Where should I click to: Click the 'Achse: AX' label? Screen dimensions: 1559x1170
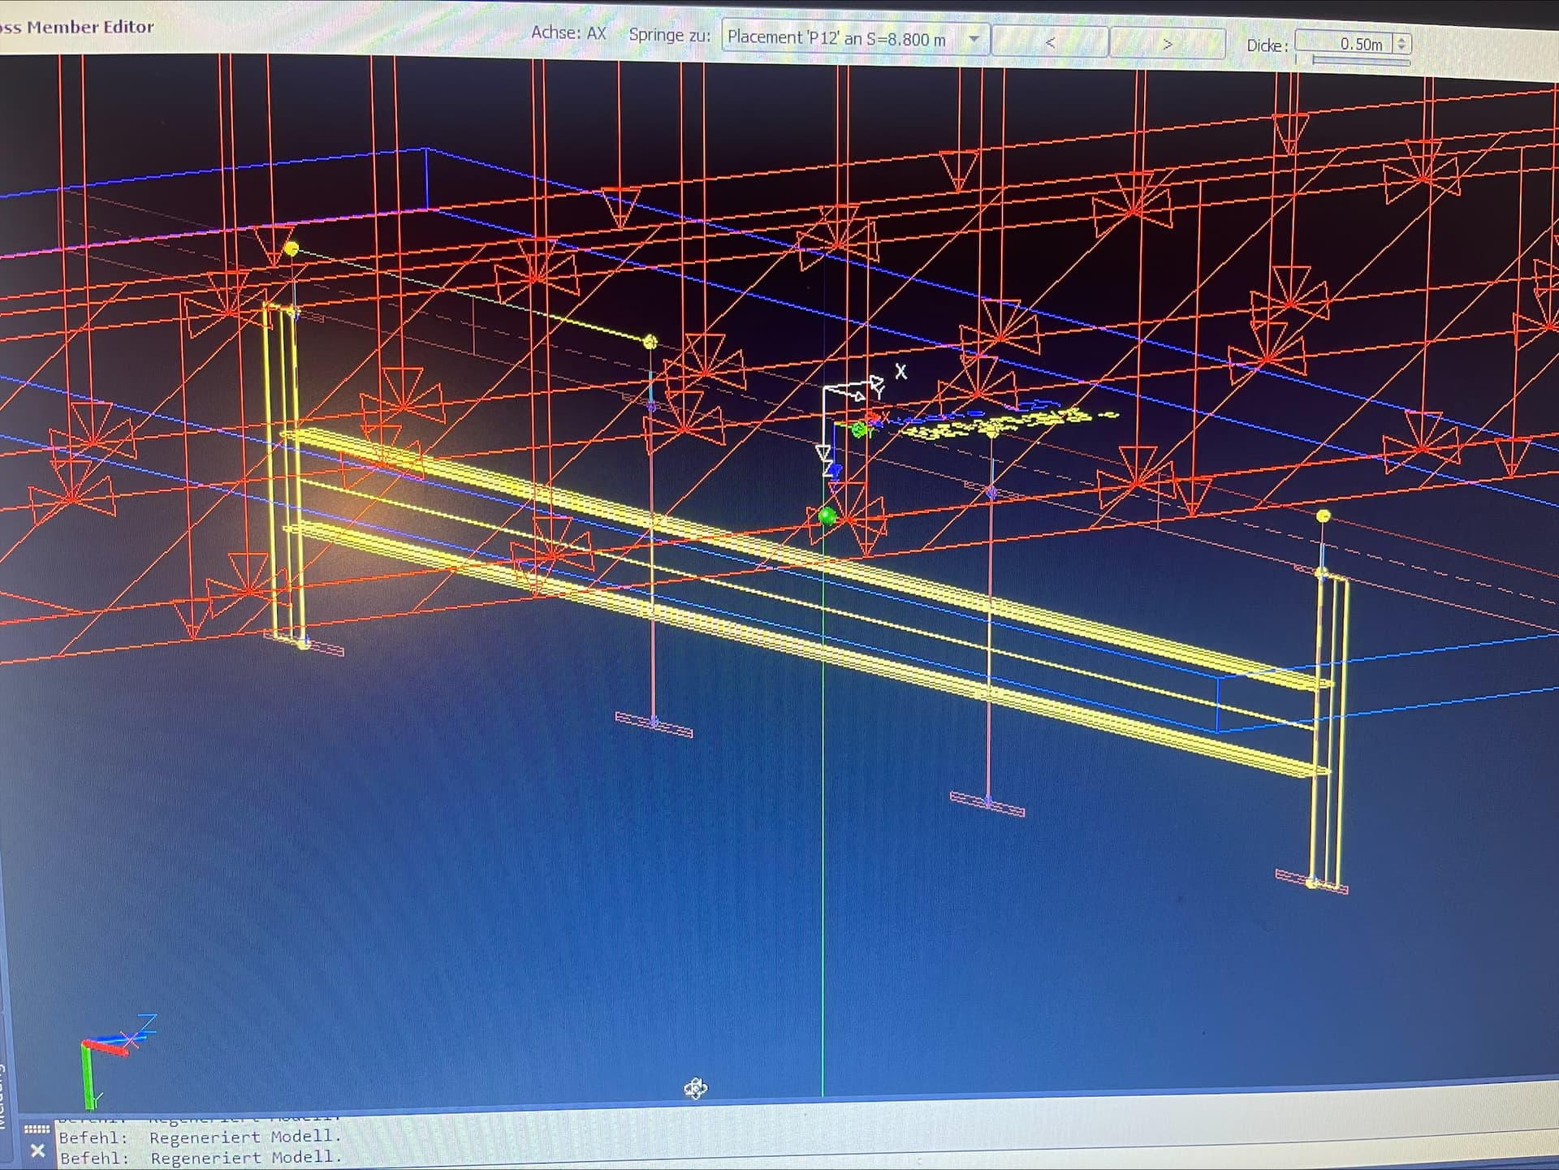[x=568, y=32]
